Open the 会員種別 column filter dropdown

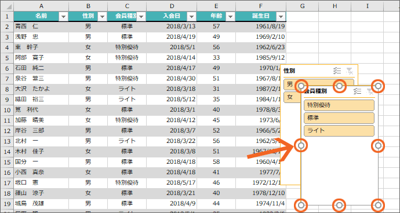click(141, 17)
